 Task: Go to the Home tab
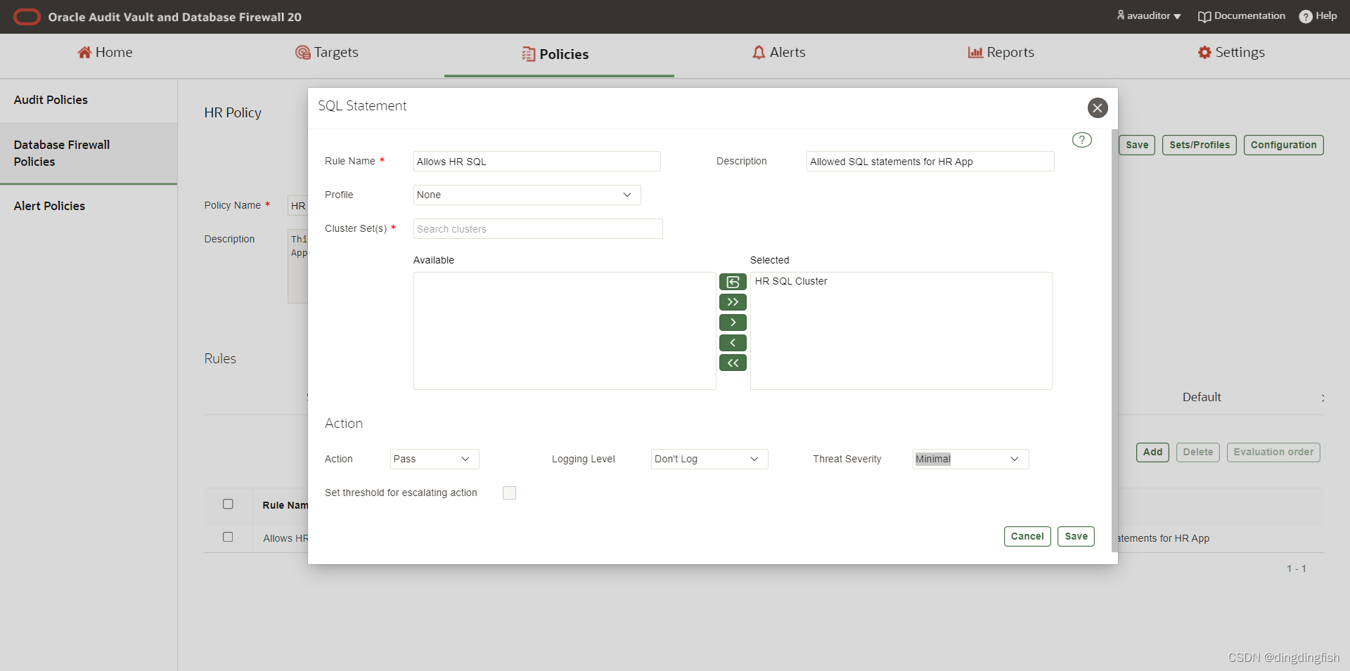pos(105,52)
